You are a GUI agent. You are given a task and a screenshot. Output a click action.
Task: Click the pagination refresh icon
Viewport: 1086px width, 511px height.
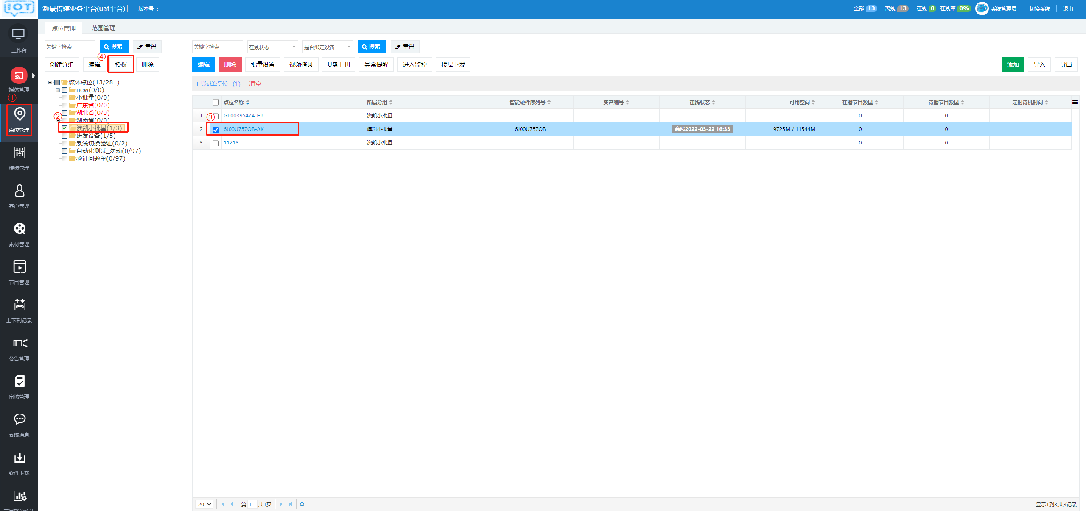point(302,504)
